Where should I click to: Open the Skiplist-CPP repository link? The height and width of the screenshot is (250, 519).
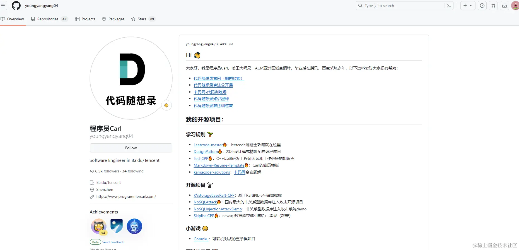(x=204, y=216)
